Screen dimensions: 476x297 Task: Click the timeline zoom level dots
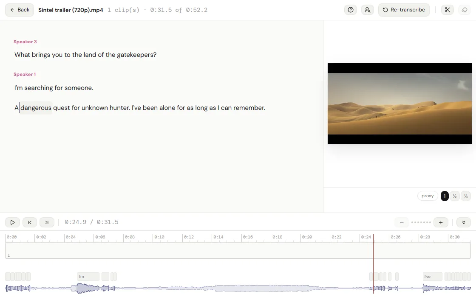[x=421, y=222]
